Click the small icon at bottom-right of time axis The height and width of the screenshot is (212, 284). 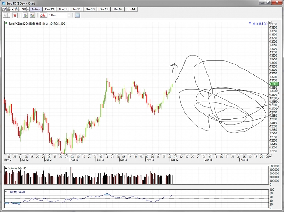click(270, 155)
